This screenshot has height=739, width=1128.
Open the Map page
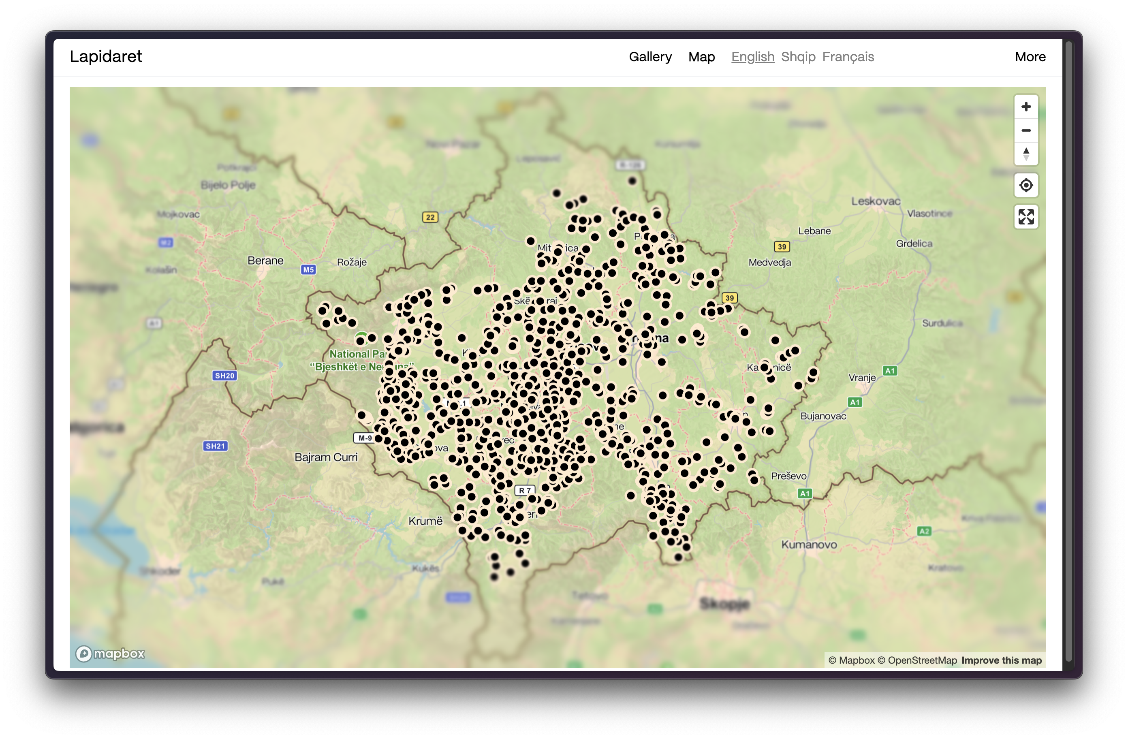click(x=701, y=57)
